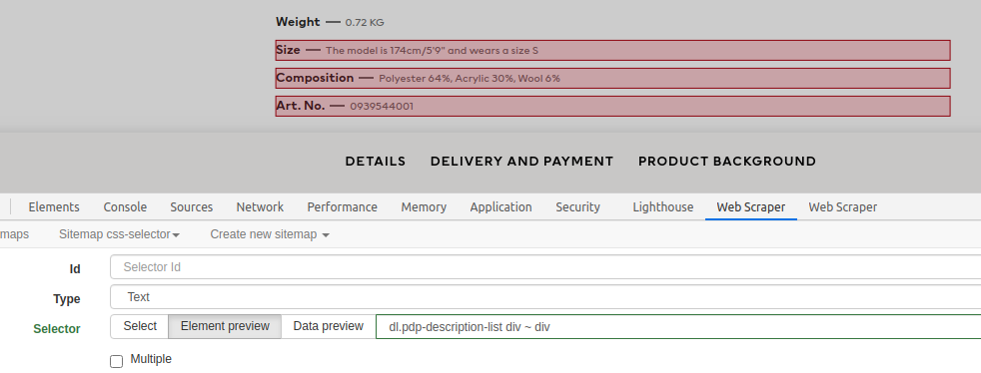The height and width of the screenshot is (373, 981).
Task: Expand the Create new sitemap dropdown
Action: [x=270, y=234]
